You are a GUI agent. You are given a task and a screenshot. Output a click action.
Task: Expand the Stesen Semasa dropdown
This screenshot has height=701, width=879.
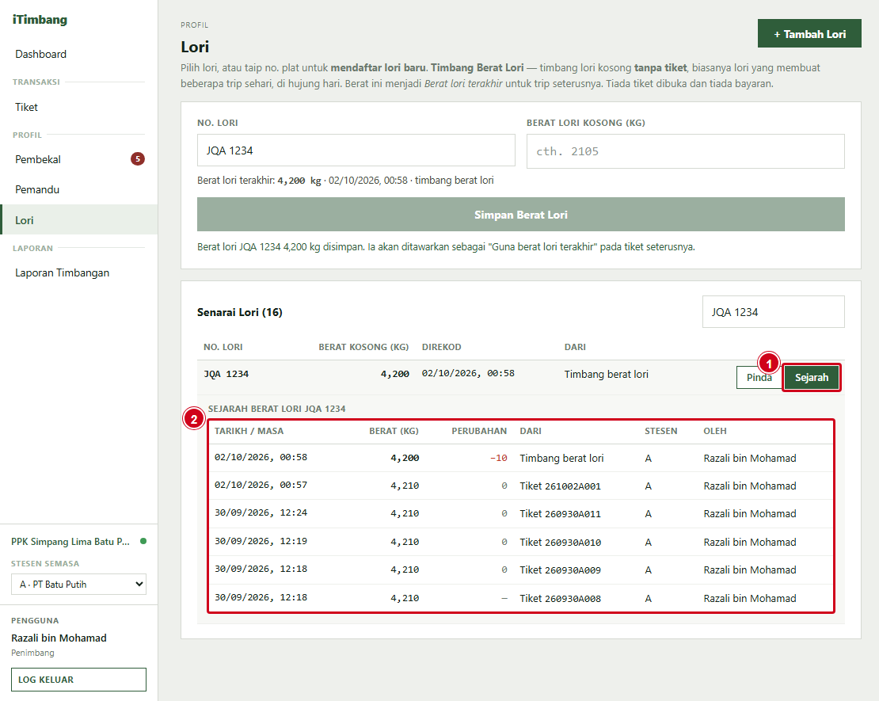click(78, 584)
